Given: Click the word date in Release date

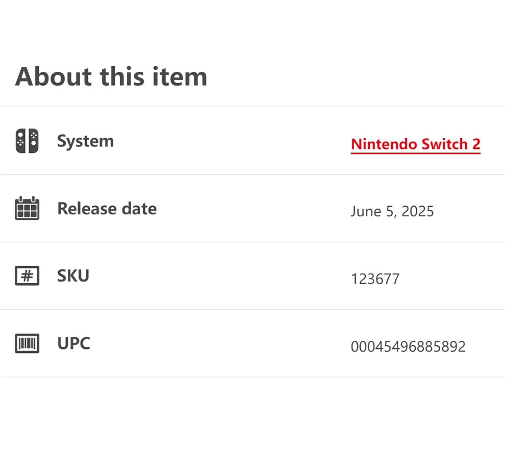Looking at the screenshot, I should pyautogui.click(x=139, y=209).
